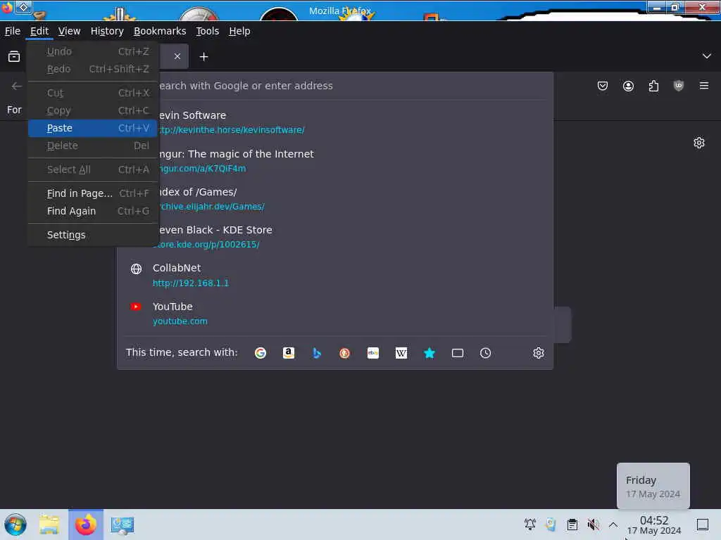721x540 pixels.
Task: Open the file manager taskbar icon
Action: pos(49,525)
